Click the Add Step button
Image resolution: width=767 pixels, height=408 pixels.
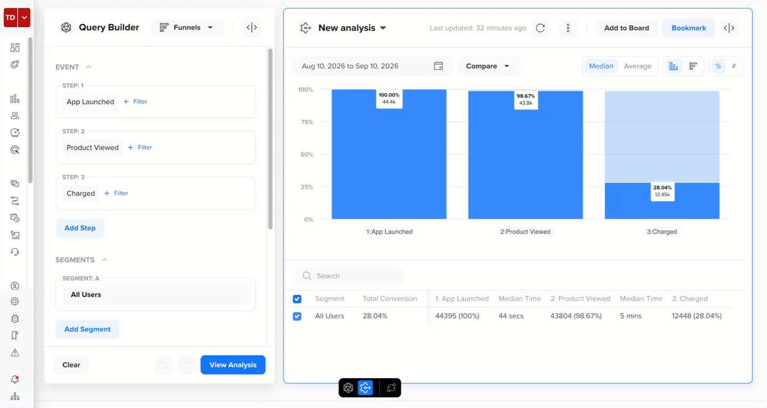click(x=80, y=228)
